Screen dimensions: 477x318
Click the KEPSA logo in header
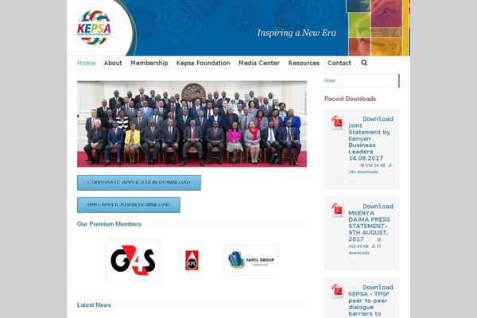94,28
